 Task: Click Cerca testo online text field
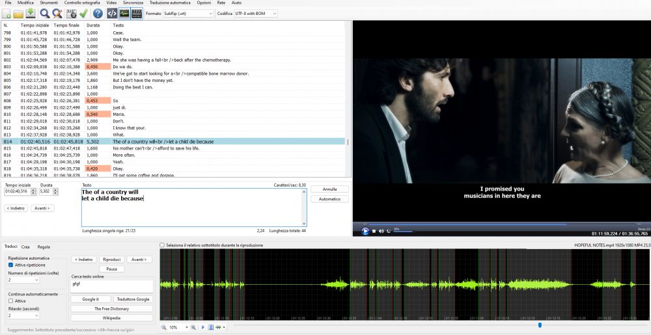pos(112,286)
